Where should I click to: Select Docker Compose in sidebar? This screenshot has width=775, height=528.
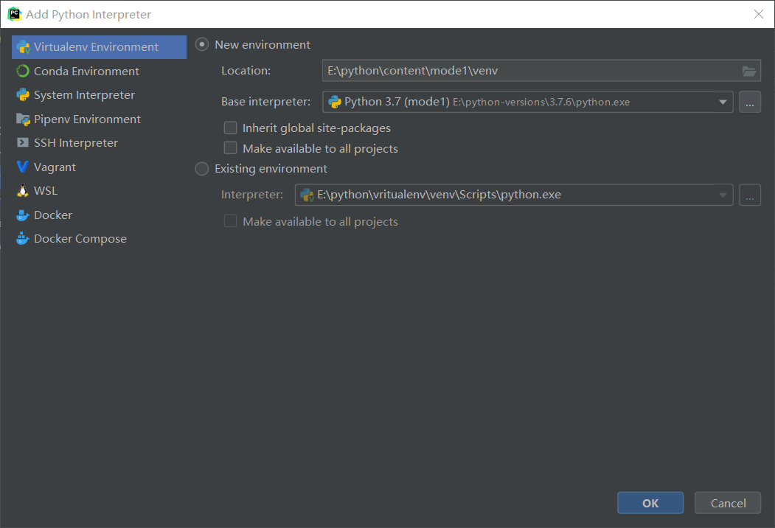click(99, 239)
